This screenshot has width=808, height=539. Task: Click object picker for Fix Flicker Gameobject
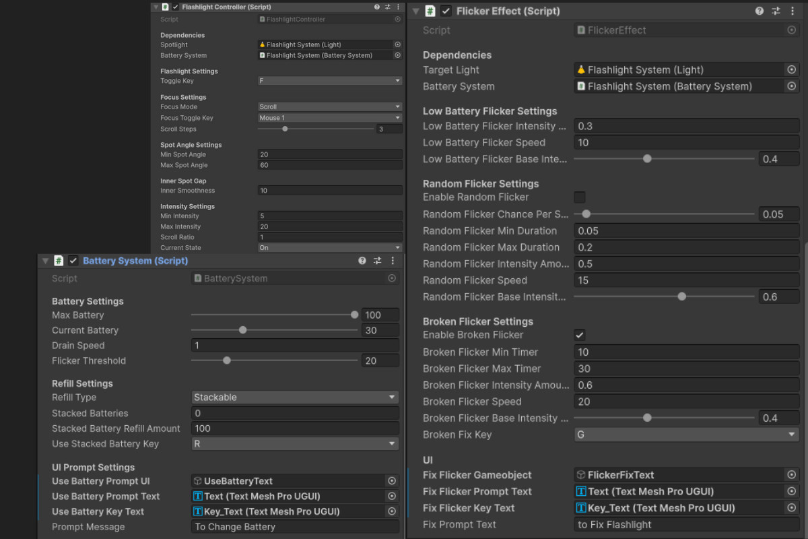point(792,475)
